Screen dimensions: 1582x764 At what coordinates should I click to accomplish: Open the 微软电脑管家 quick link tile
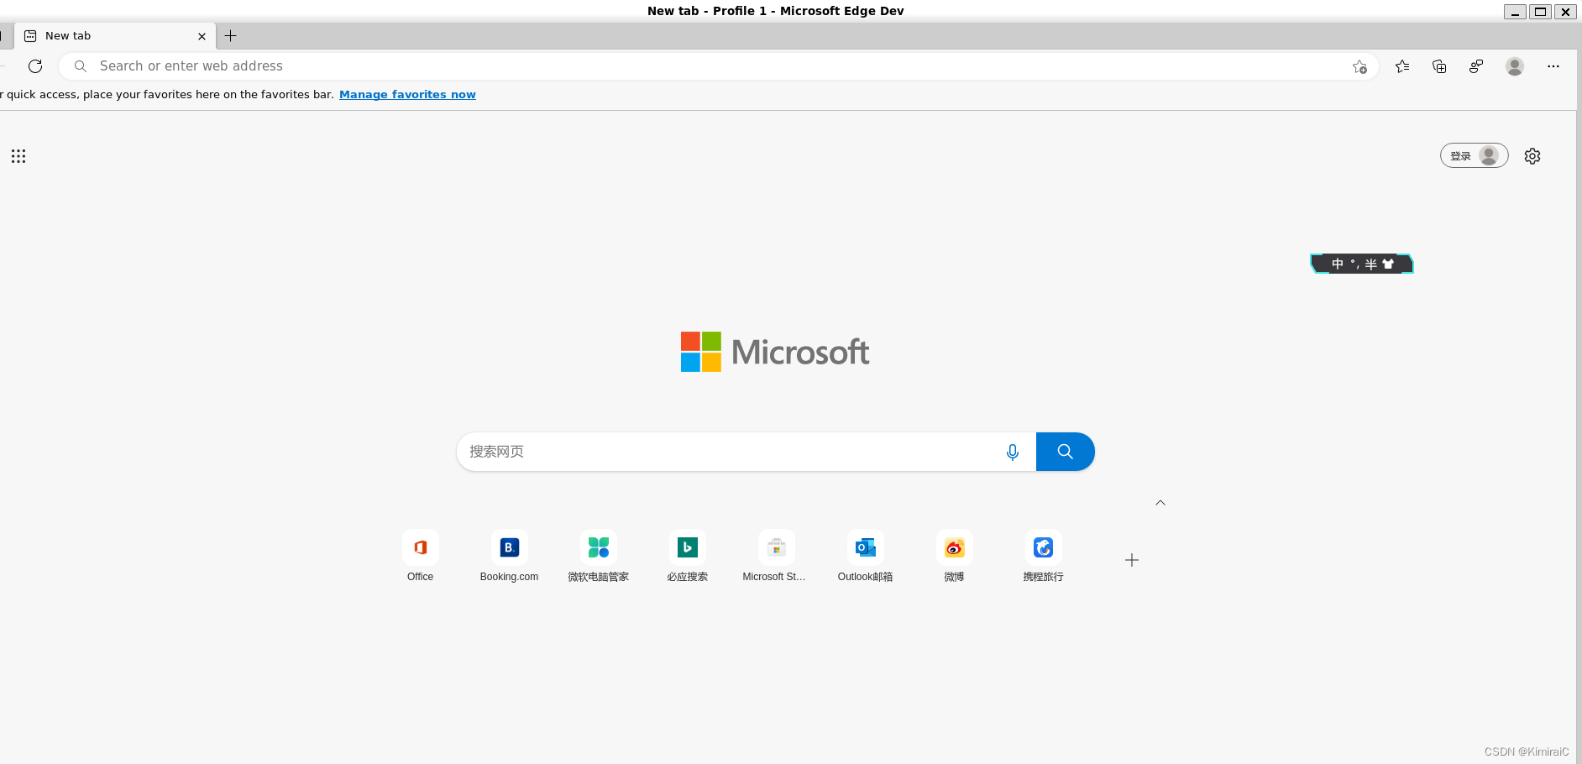tap(599, 557)
